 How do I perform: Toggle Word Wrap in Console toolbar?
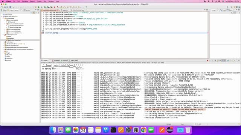tap(220, 61)
